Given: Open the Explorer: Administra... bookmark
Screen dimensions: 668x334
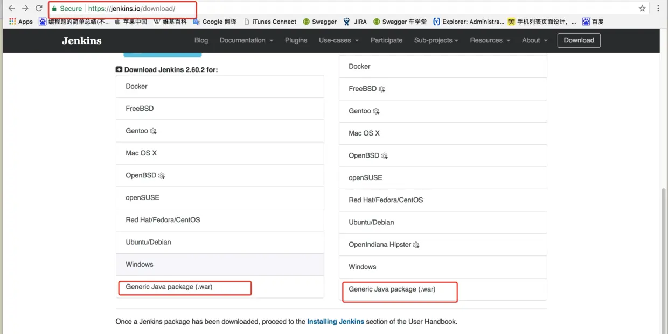Looking at the screenshot, I should (469, 22).
